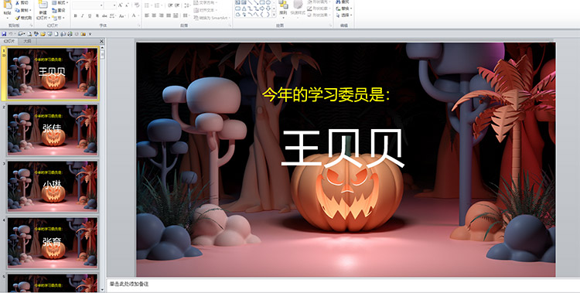Screen dimensions: 580x293
Task: Open the Shape Outline (形状轮廓) color dropdown
Action: coord(319,9)
